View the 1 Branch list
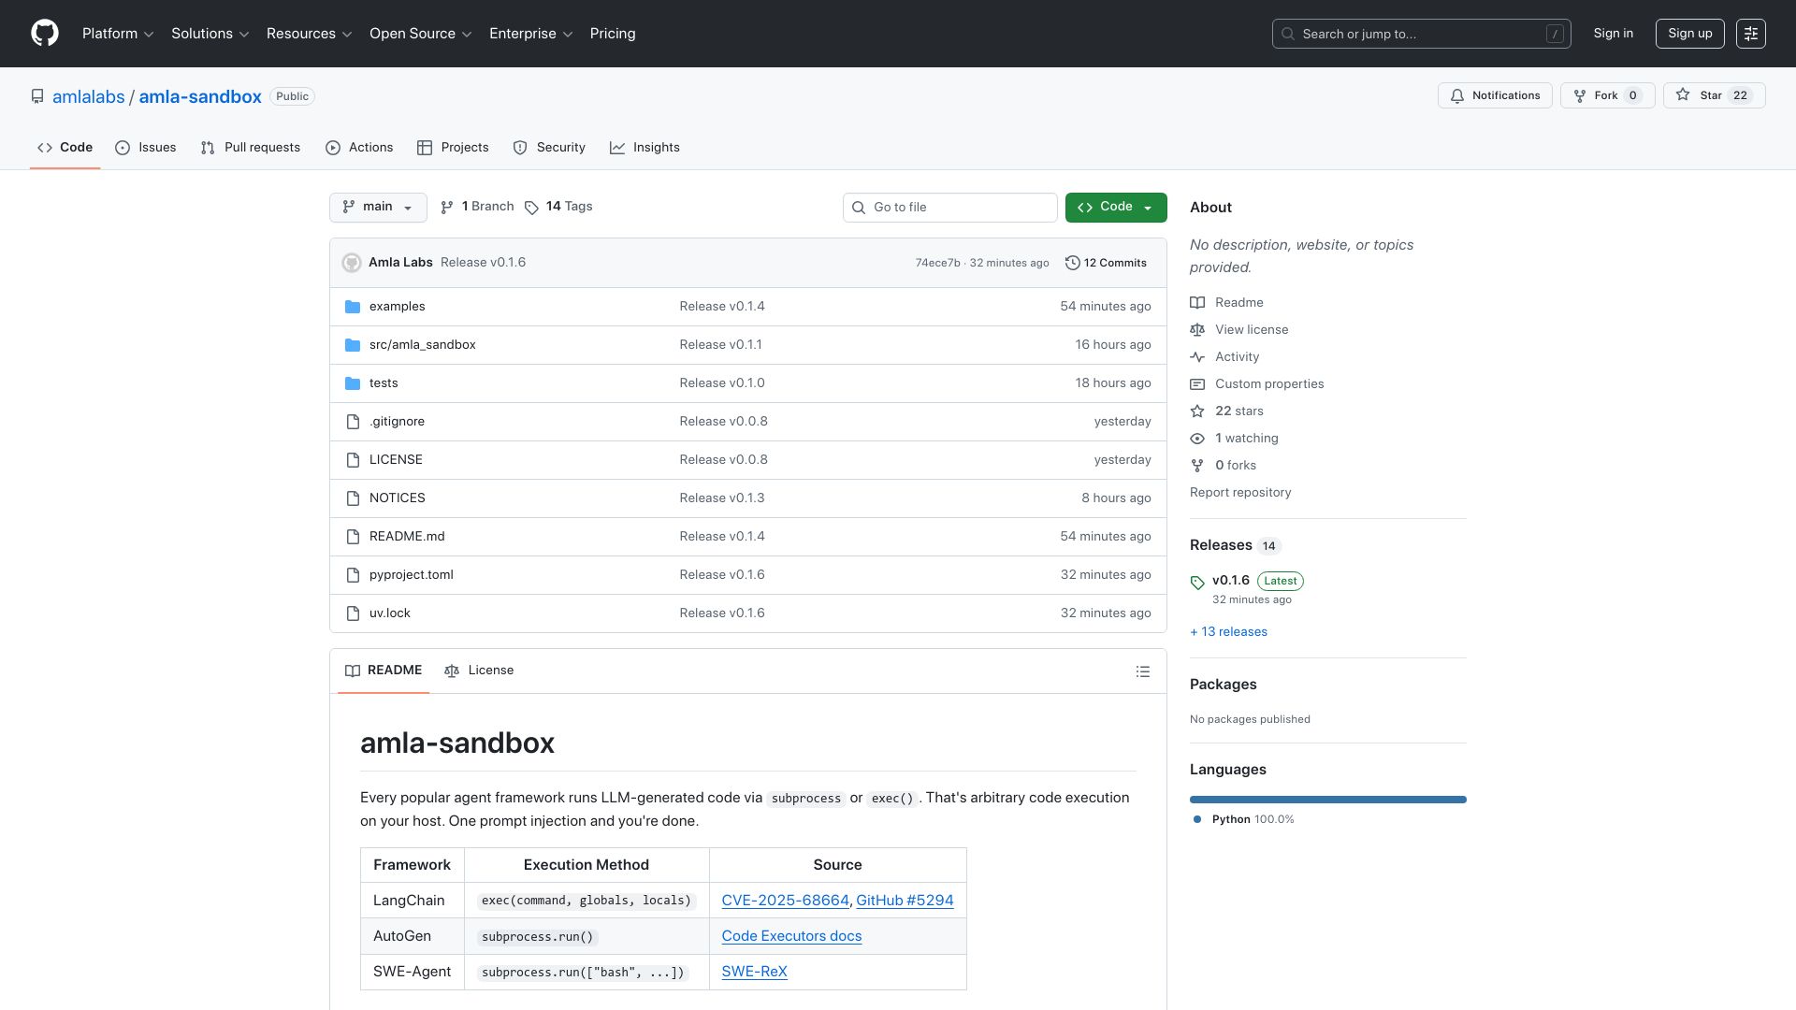 tap(477, 207)
